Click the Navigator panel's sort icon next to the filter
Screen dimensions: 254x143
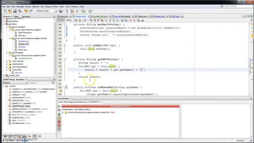(x=53, y=83)
